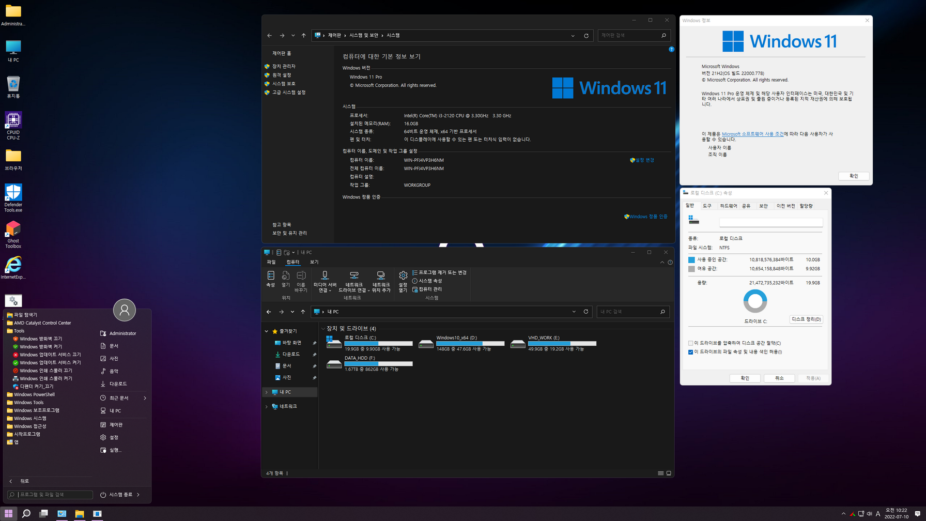The image size is (926, 521).
Task: Open the DATA_HDD (F:) drive
Action: tap(369, 363)
